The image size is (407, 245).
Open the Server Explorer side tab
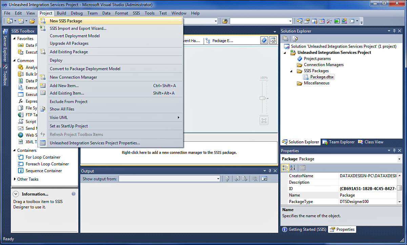pyautogui.click(x=5, y=47)
